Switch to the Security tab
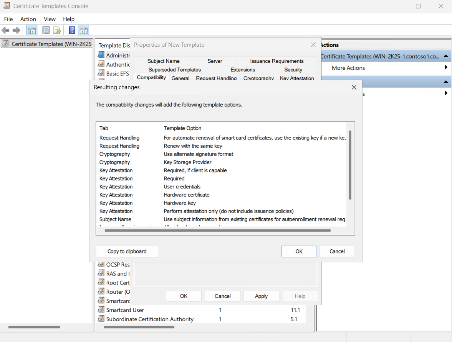 293,70
